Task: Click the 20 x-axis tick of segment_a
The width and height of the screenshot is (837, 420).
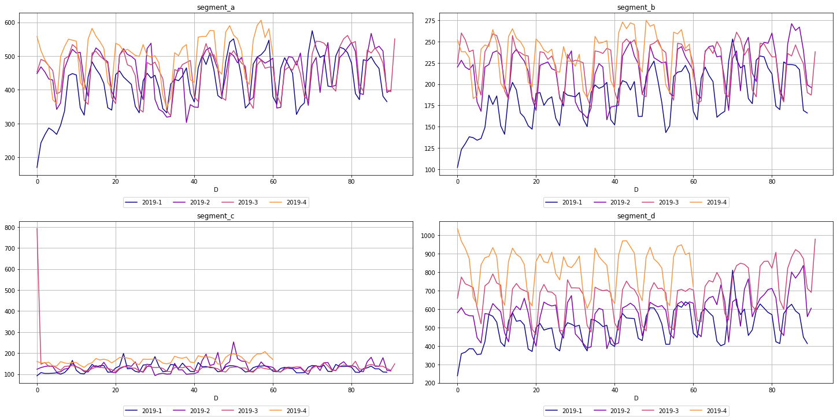Action: tap(116, 180)
